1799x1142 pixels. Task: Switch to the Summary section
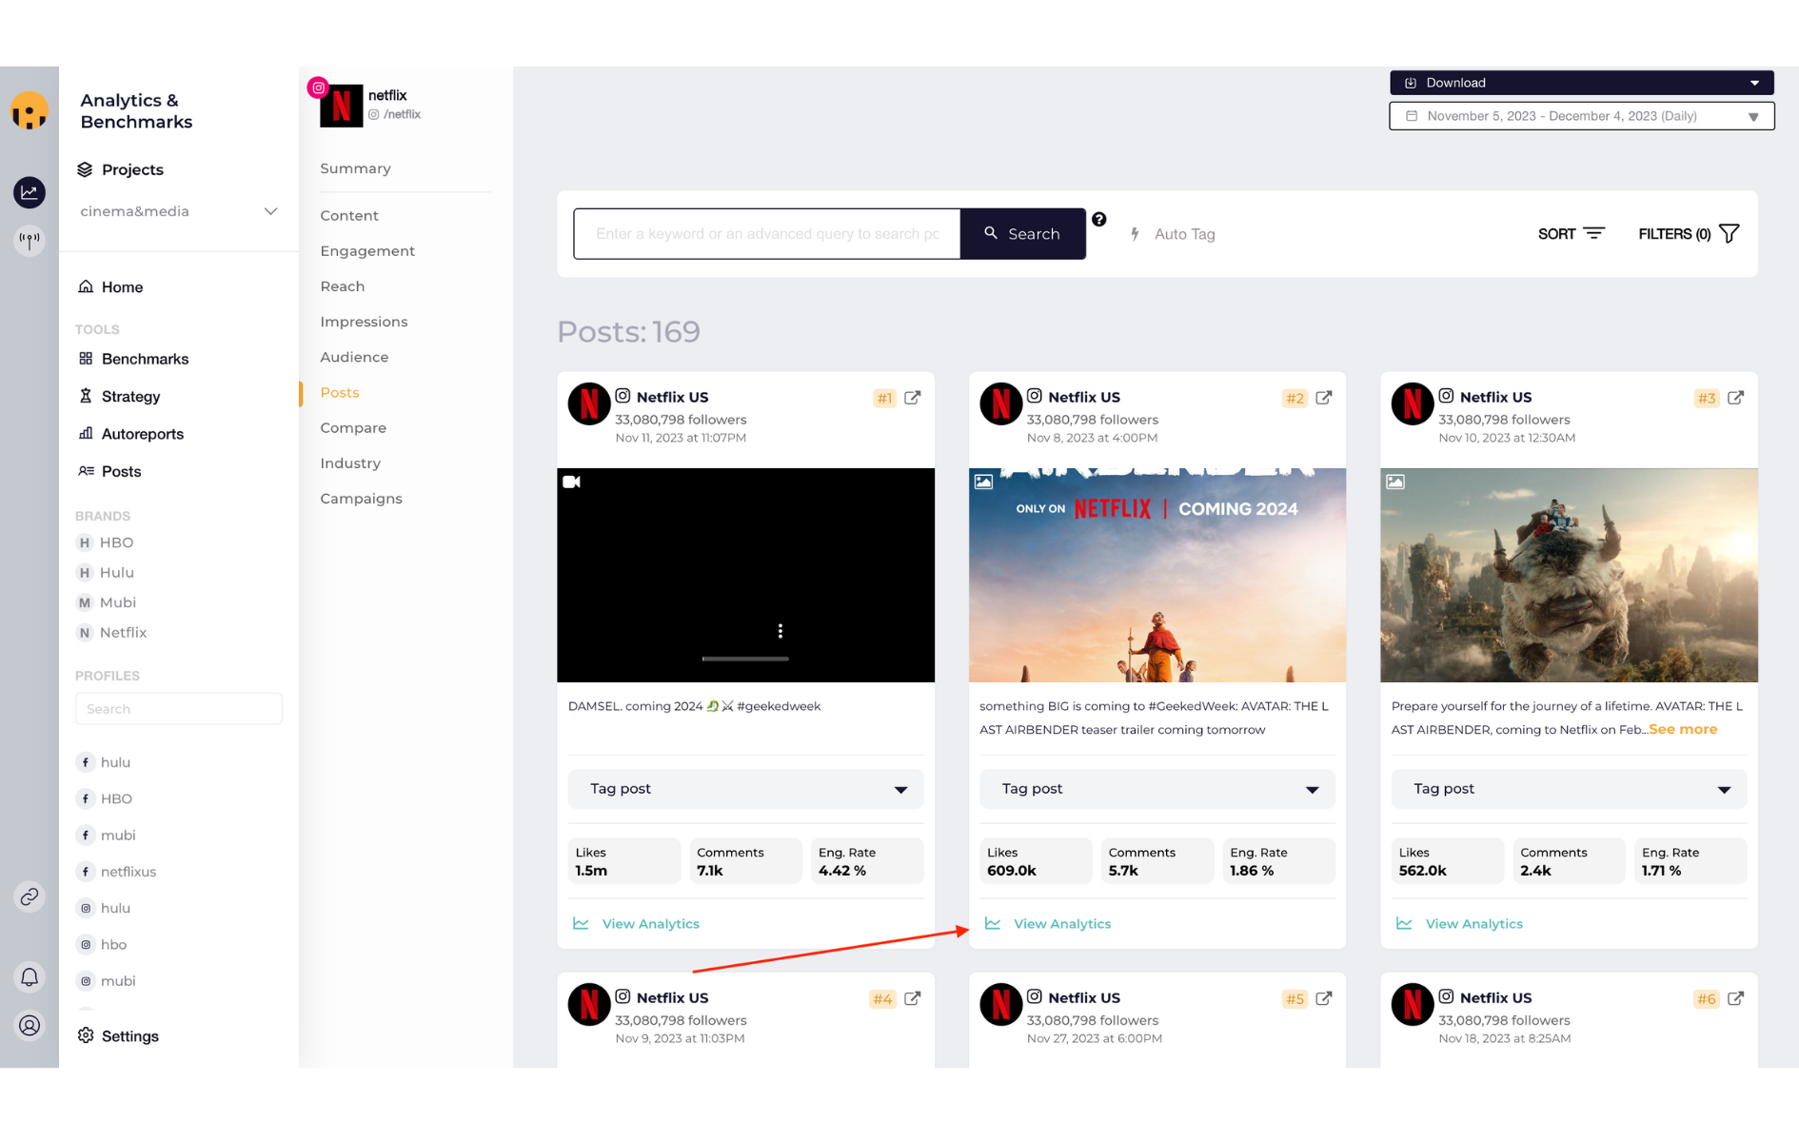[356, 168]
